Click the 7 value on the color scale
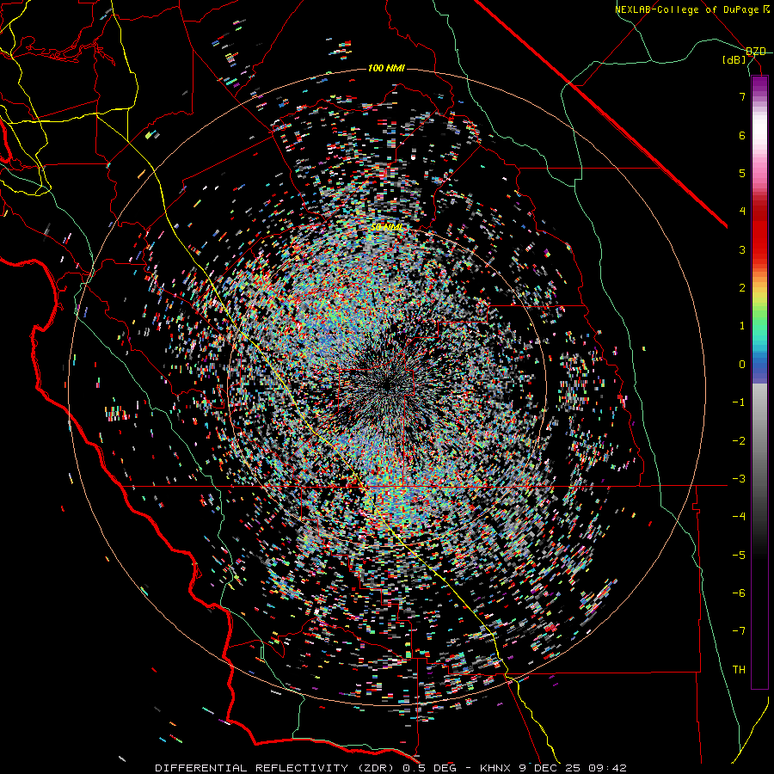774x774 pixels. [742, 96]
